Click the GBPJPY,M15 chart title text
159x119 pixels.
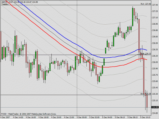coord(7,2)
